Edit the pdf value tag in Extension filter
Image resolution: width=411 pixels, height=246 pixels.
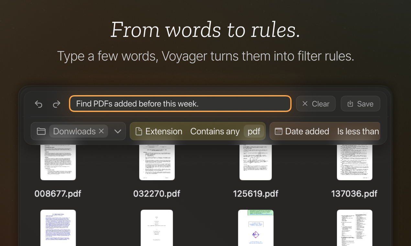254,131
